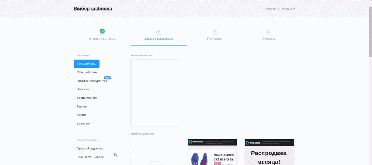Filter templates by Туризм
This screenshot has height=165, width=372.
tap(82, 106)
